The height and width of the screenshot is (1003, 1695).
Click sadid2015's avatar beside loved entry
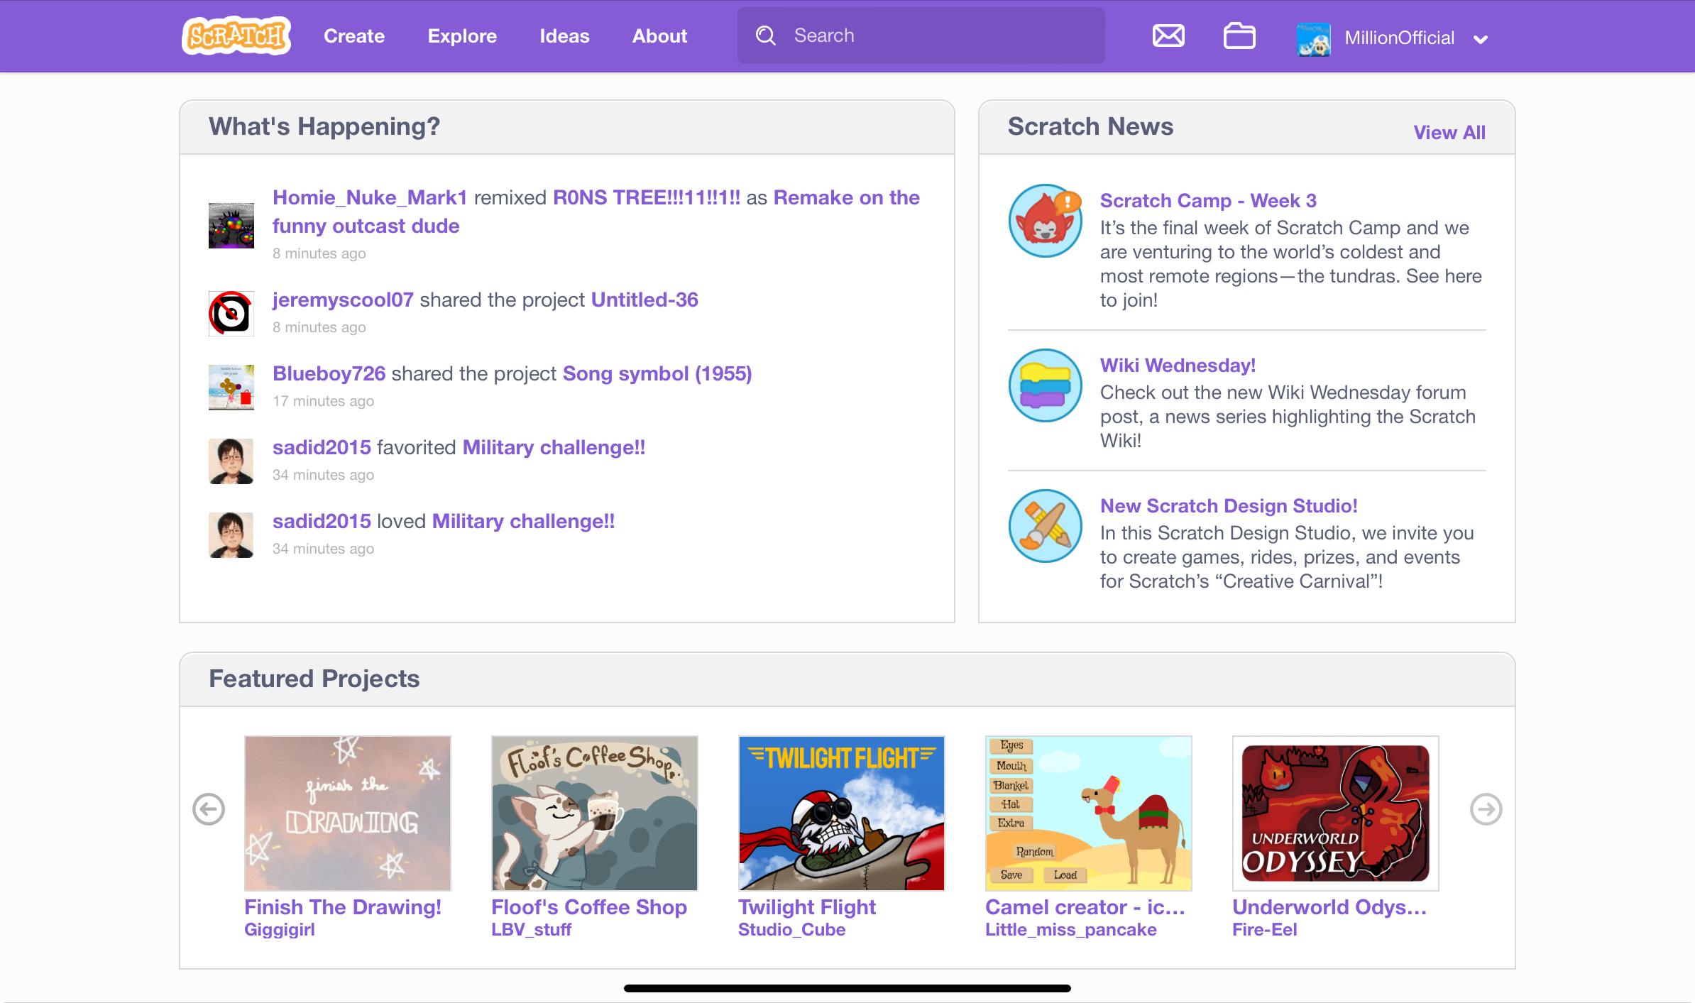(x=231, y=535)
